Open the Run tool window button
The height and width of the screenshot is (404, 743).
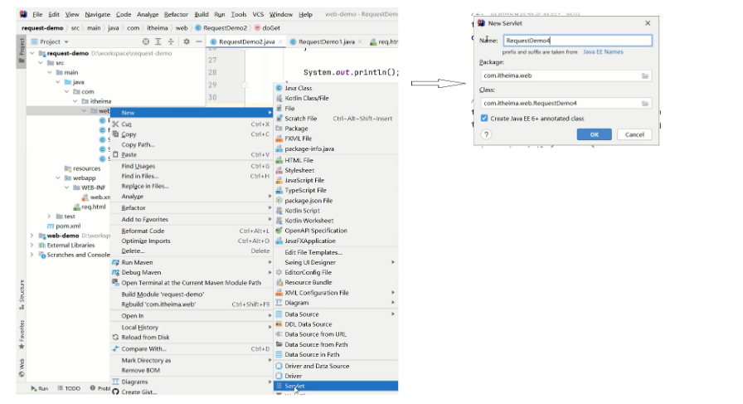(x=40, y=388)
